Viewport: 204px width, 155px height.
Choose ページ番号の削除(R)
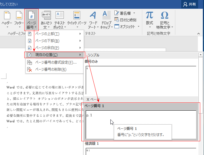coord(55,69)
